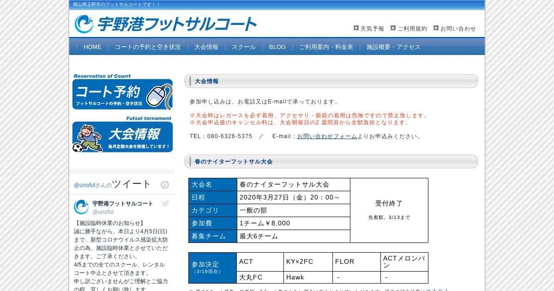
Task: Open the お問い合わせフォーム link
Action: click(x=327, y=136)
